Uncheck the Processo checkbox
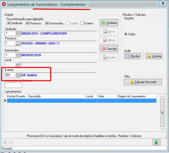 click(x=27, y=23)
